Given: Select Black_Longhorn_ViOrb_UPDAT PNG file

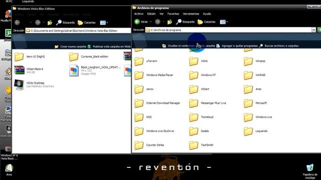Looking at the screenshot, I should [x=95, y=70].
